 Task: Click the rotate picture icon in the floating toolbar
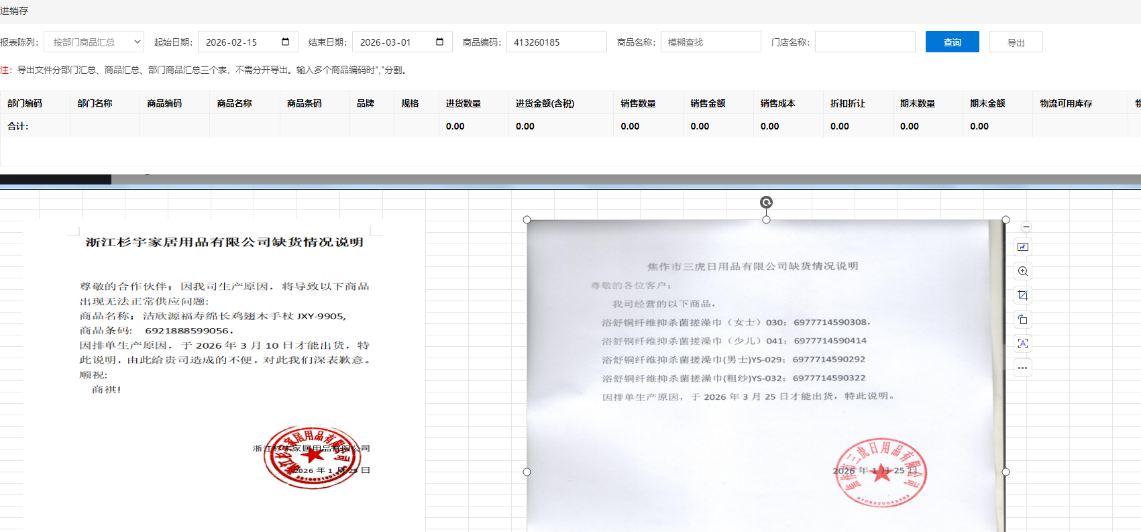coord(1022,319)
